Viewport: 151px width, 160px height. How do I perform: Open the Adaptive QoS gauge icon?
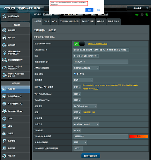point(4,68)
